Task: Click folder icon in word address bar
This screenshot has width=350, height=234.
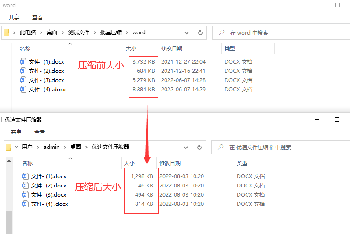Action: click(7, 32)
